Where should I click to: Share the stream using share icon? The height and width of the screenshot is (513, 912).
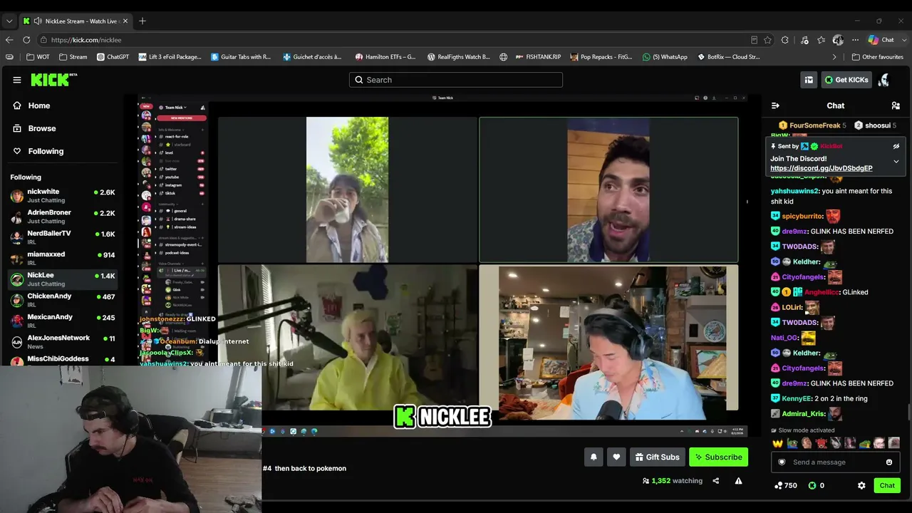[x=716, y=481]
